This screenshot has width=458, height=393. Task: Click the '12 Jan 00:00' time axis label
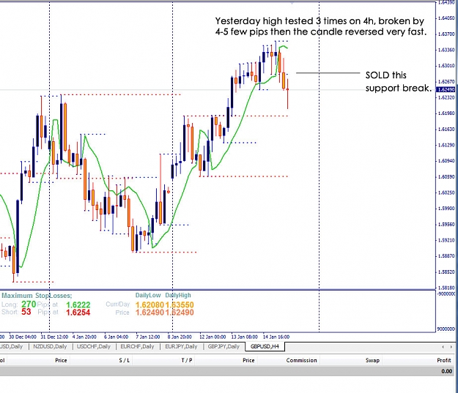coord(213,337)
